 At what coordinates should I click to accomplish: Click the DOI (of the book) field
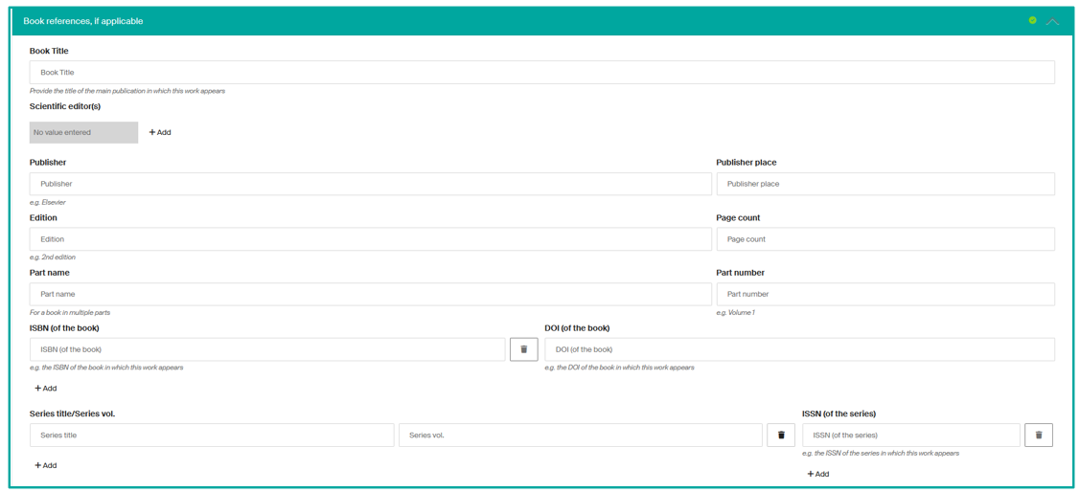tap(798, 349)
